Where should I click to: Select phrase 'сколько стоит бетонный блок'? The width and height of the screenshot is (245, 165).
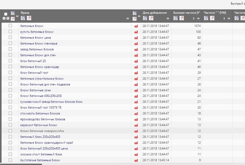click(x=41, y=154)
